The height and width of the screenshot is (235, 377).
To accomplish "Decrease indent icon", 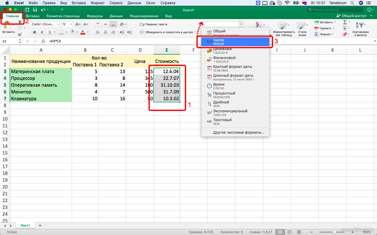I will point(122,32).
